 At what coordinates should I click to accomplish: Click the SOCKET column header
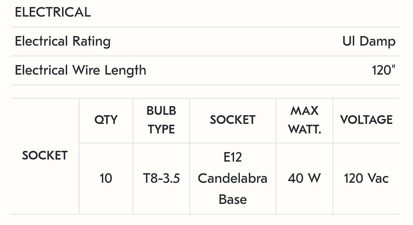(x=232, y=120)
